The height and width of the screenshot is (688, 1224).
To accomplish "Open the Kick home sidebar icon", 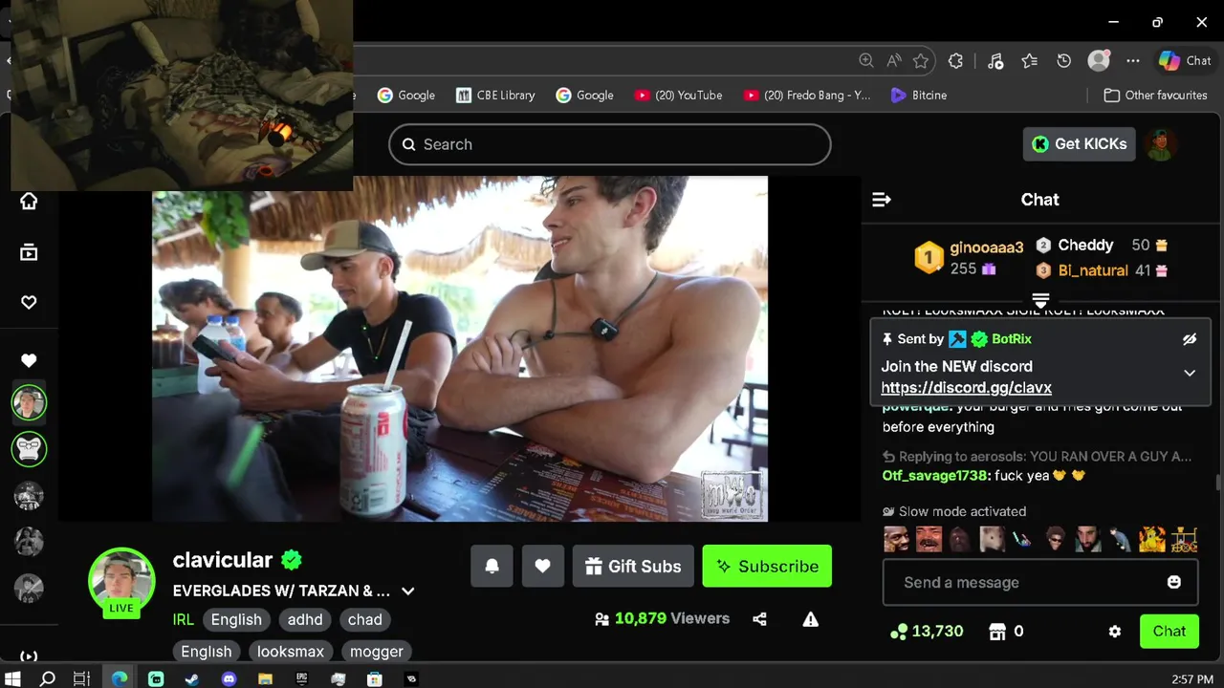I will point(29,201).
